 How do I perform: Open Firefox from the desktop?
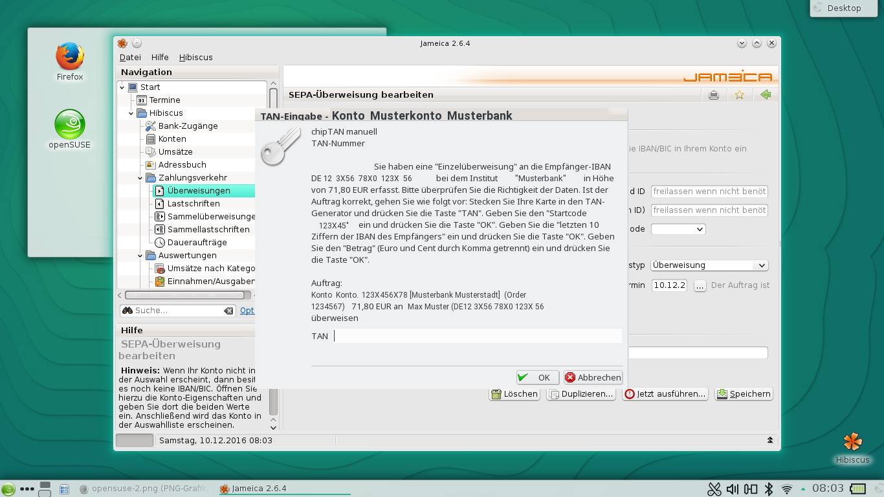click(70, 61)
